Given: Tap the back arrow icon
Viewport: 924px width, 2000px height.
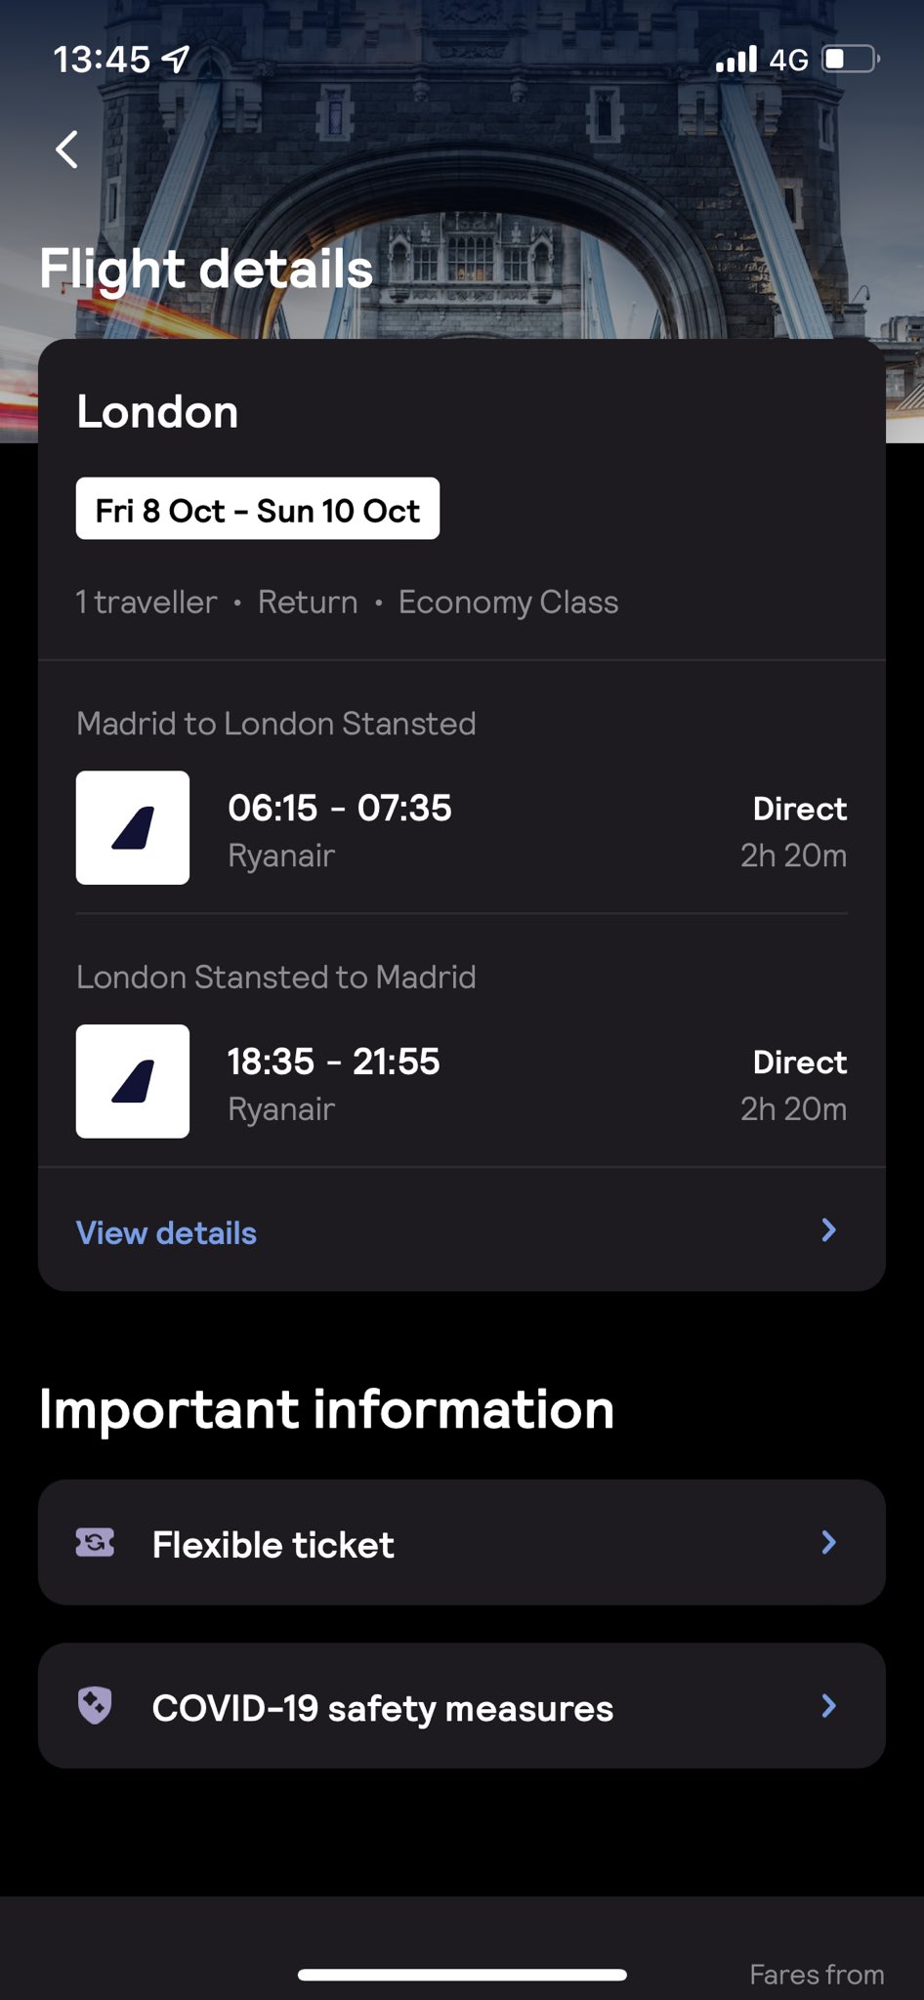Looking at the screenshot, I should coord(66,149).
